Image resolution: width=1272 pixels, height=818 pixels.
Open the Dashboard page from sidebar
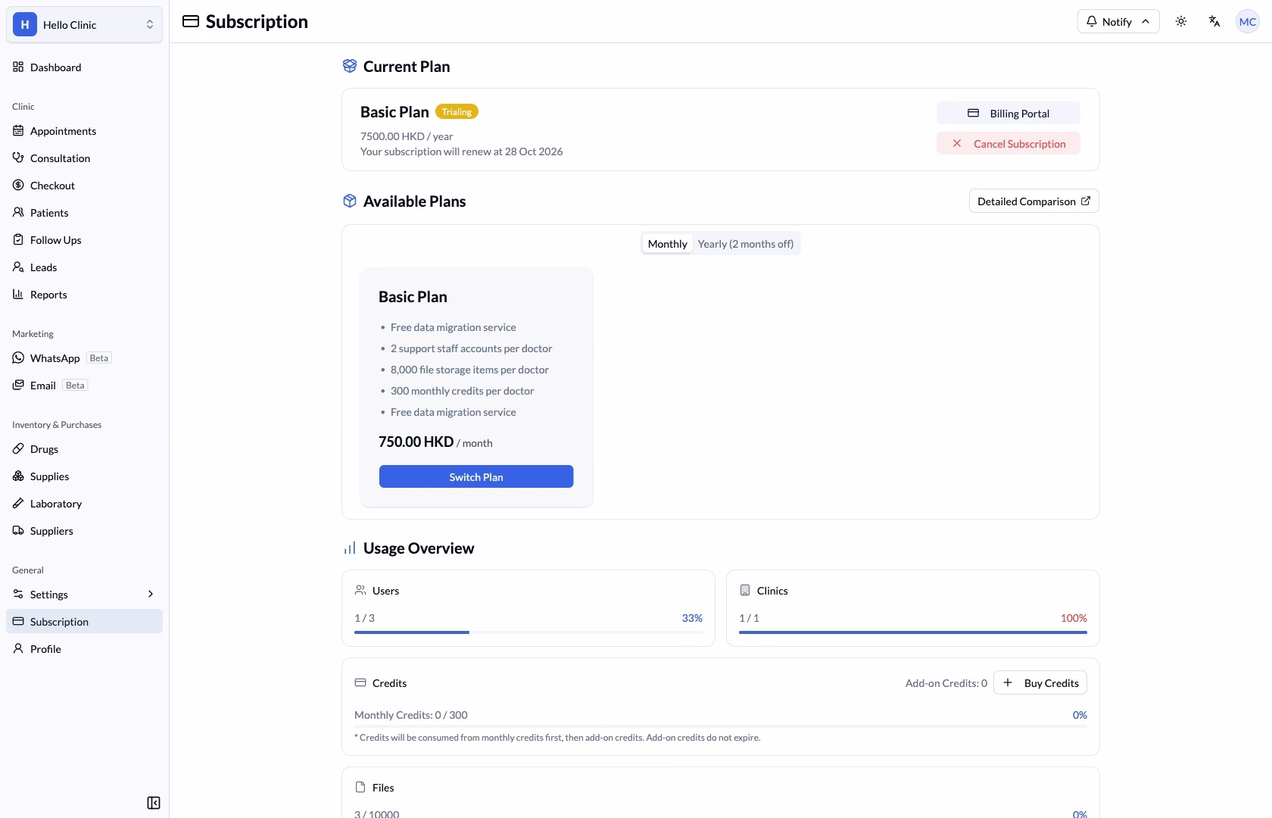point(84,67)
